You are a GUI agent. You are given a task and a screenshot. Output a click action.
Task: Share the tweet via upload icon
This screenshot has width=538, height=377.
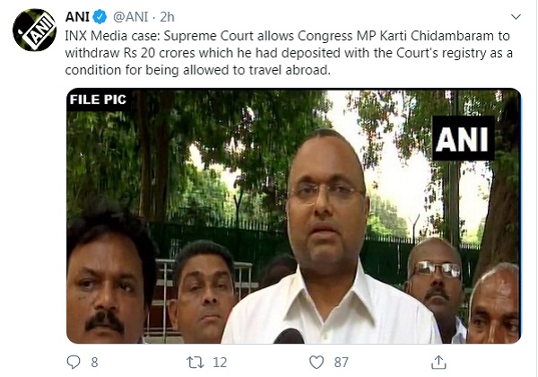pos(438,363)
